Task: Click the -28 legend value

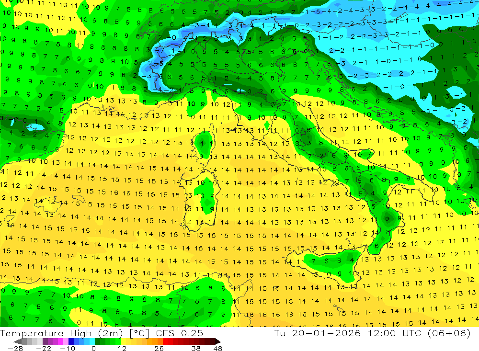Action: tap(15, 349)
